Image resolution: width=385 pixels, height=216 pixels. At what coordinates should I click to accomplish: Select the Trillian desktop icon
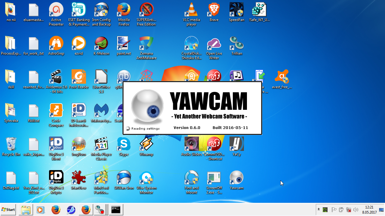(236, 46)
